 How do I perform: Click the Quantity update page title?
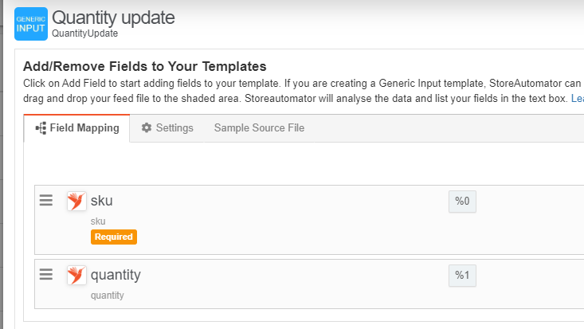point(113,18)
